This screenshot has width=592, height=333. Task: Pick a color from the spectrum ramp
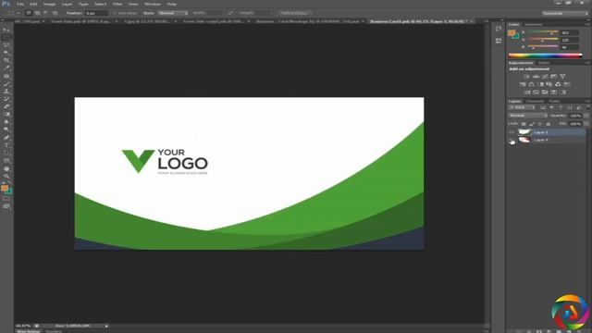point(545,55)
